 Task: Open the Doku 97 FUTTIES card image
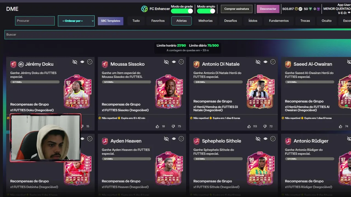pyautogui.click(x=77, y=92)
